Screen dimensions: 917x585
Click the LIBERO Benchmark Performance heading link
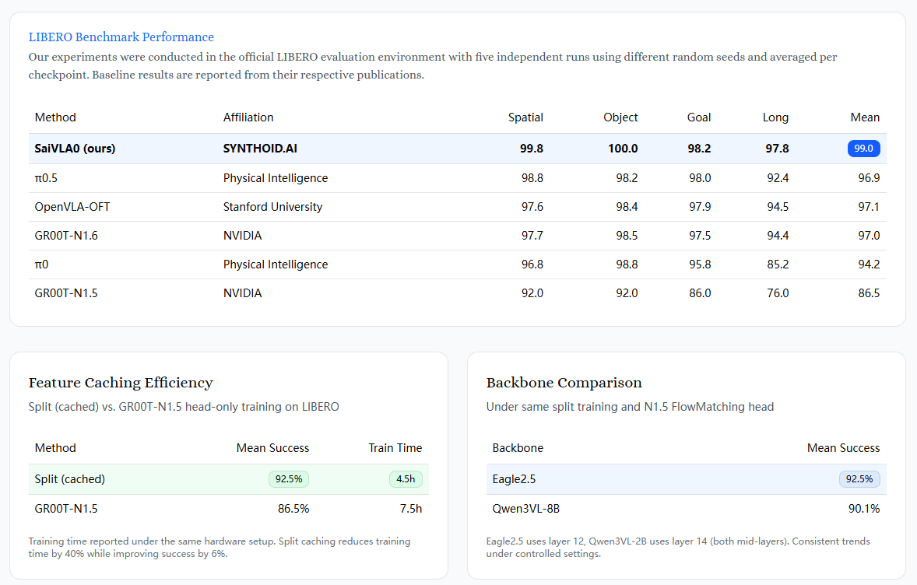click(x=121, y=37)
